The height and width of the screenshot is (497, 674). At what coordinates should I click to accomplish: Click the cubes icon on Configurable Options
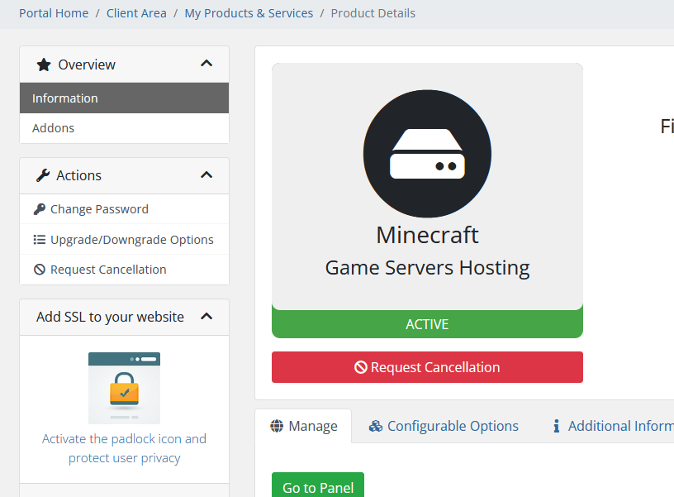click(x=376, y=426)
